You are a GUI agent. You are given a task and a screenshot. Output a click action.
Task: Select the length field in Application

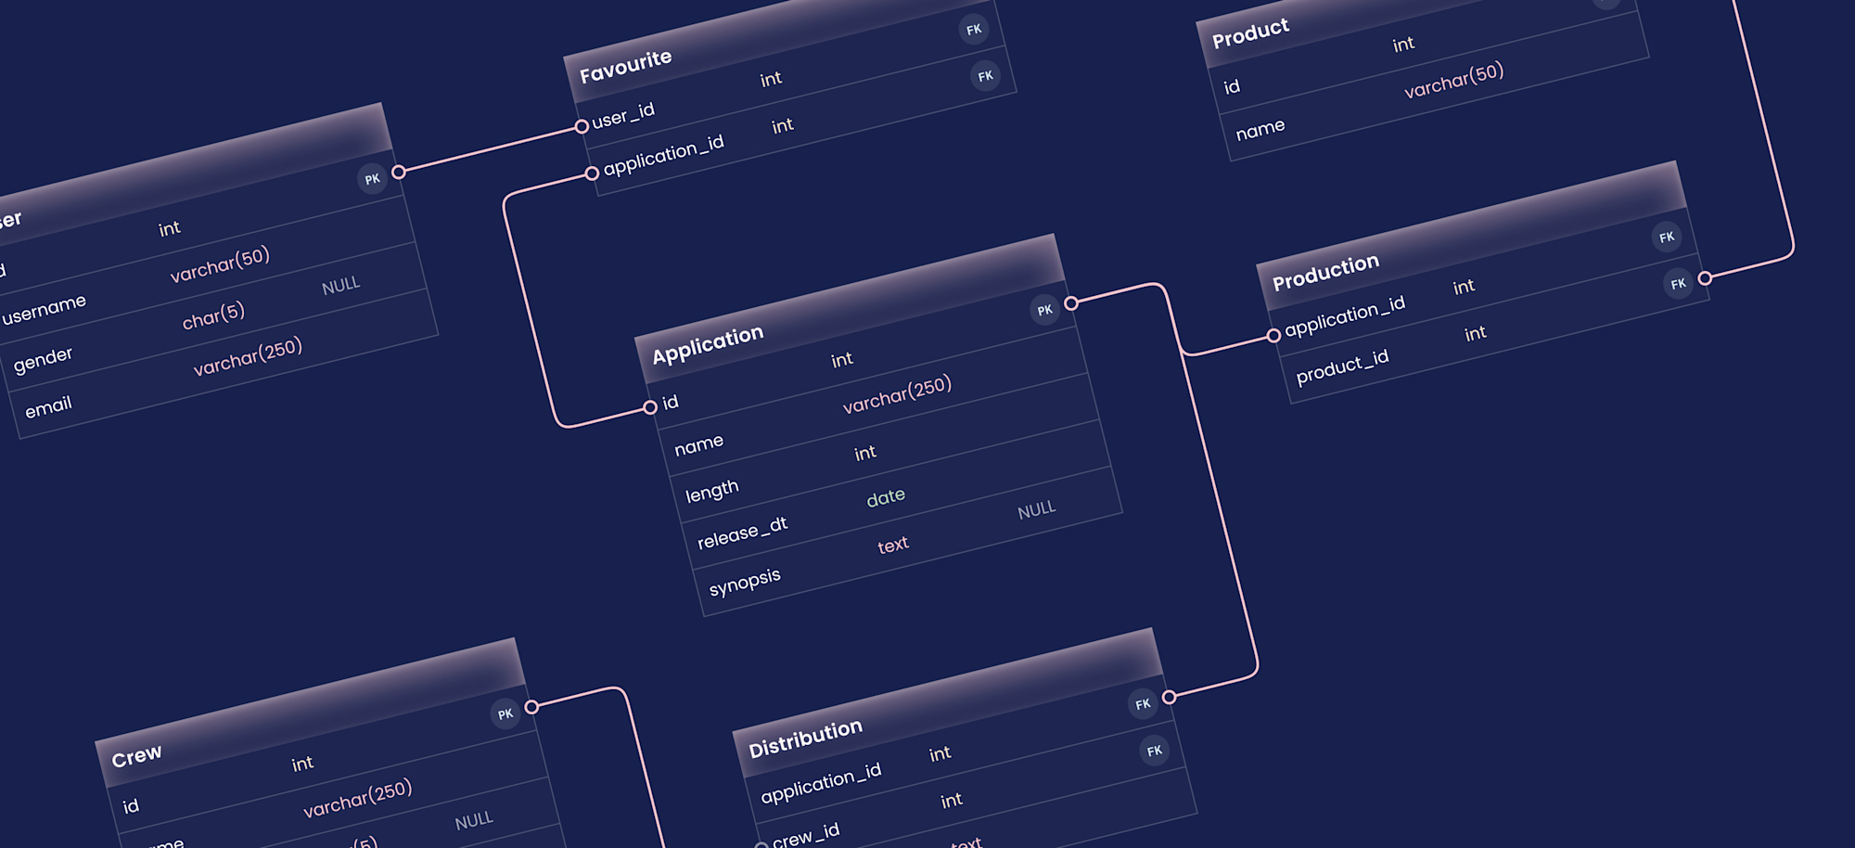[711, 491]
